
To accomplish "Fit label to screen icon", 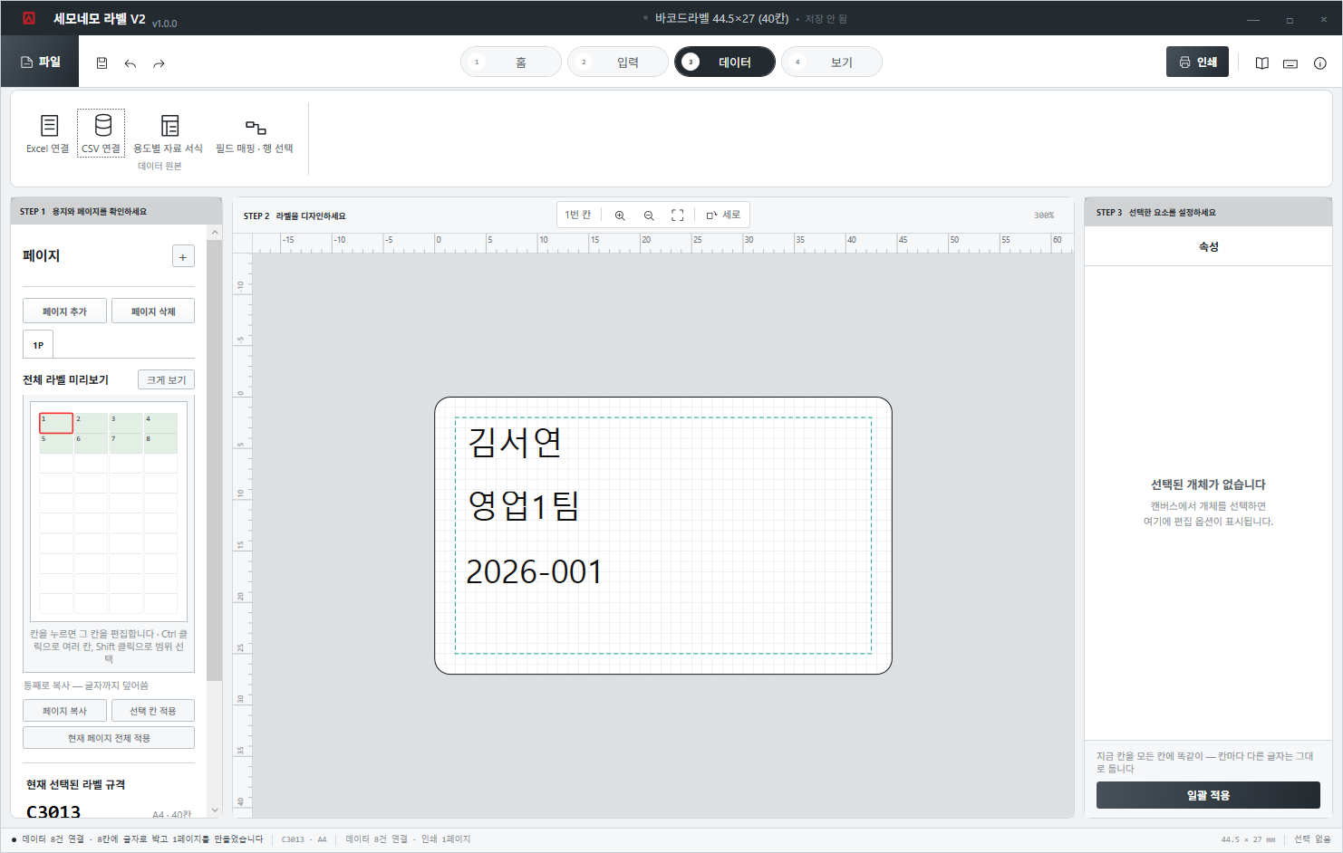I will click(x=677, y=216).
